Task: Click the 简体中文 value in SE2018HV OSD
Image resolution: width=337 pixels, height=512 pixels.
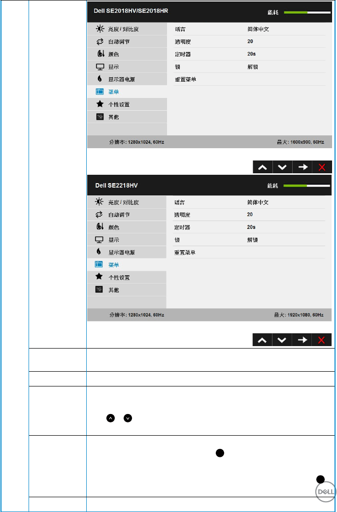Action: pyautogui.click(x=258, y=29)
